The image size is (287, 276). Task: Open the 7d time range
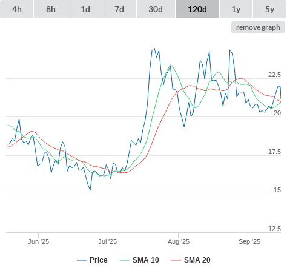[119, 9]
